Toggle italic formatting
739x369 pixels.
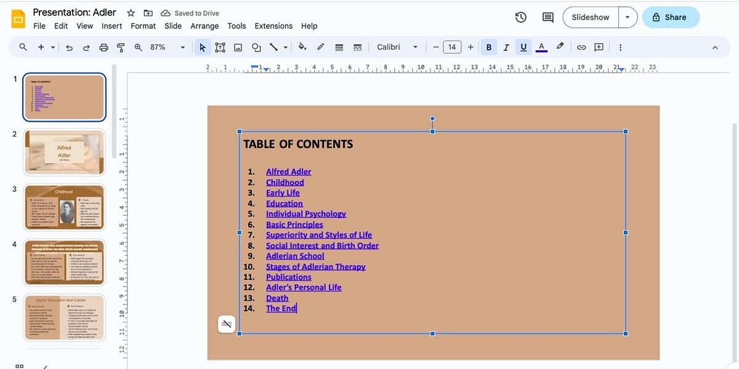tap(506, 47)
